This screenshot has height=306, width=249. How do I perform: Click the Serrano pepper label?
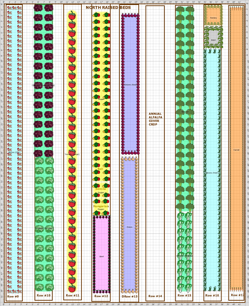tap(101, 189)
